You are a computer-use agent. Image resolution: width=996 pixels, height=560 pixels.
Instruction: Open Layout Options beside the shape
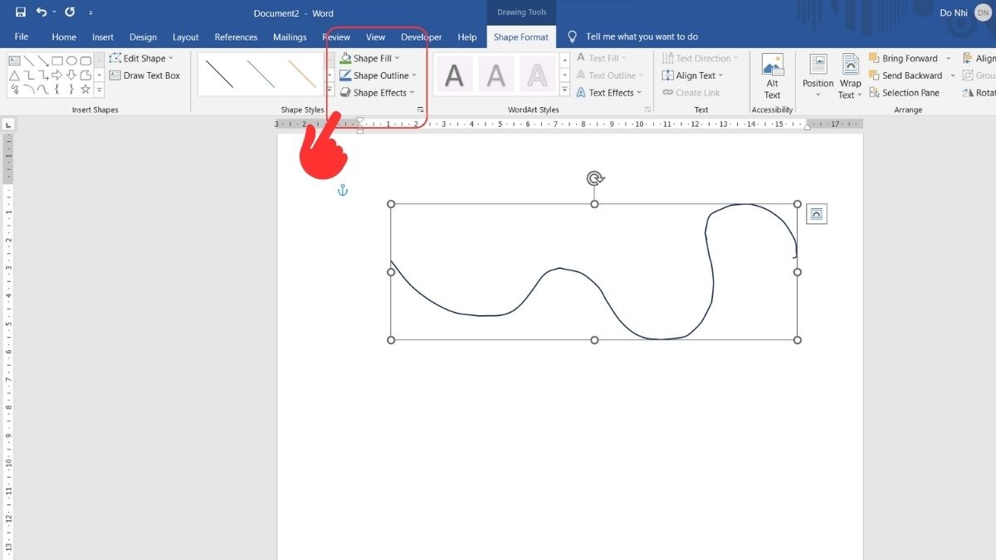tap(817, 214)
